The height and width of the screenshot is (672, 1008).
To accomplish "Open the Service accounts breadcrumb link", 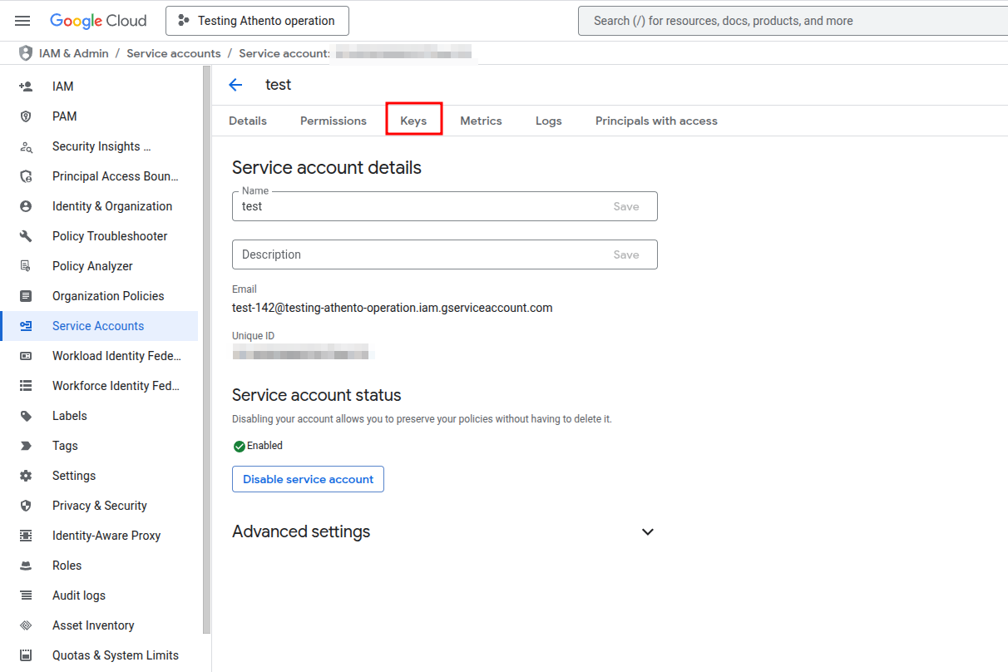I will (173, 53).
